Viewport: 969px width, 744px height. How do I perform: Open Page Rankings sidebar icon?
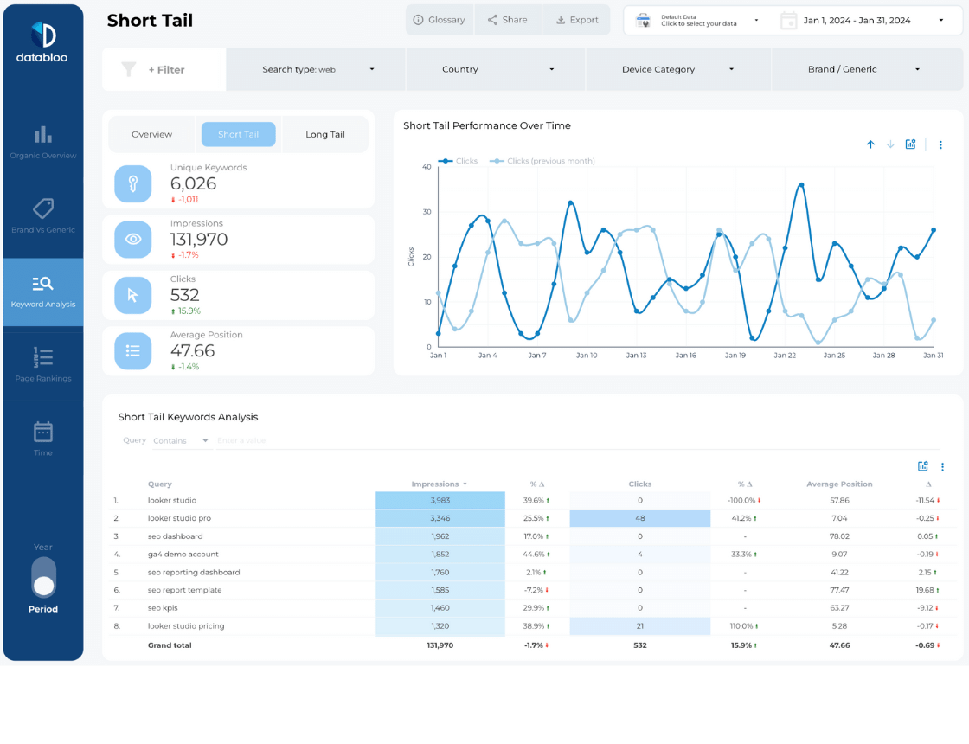pyautogui.click(x=43, y=357)
